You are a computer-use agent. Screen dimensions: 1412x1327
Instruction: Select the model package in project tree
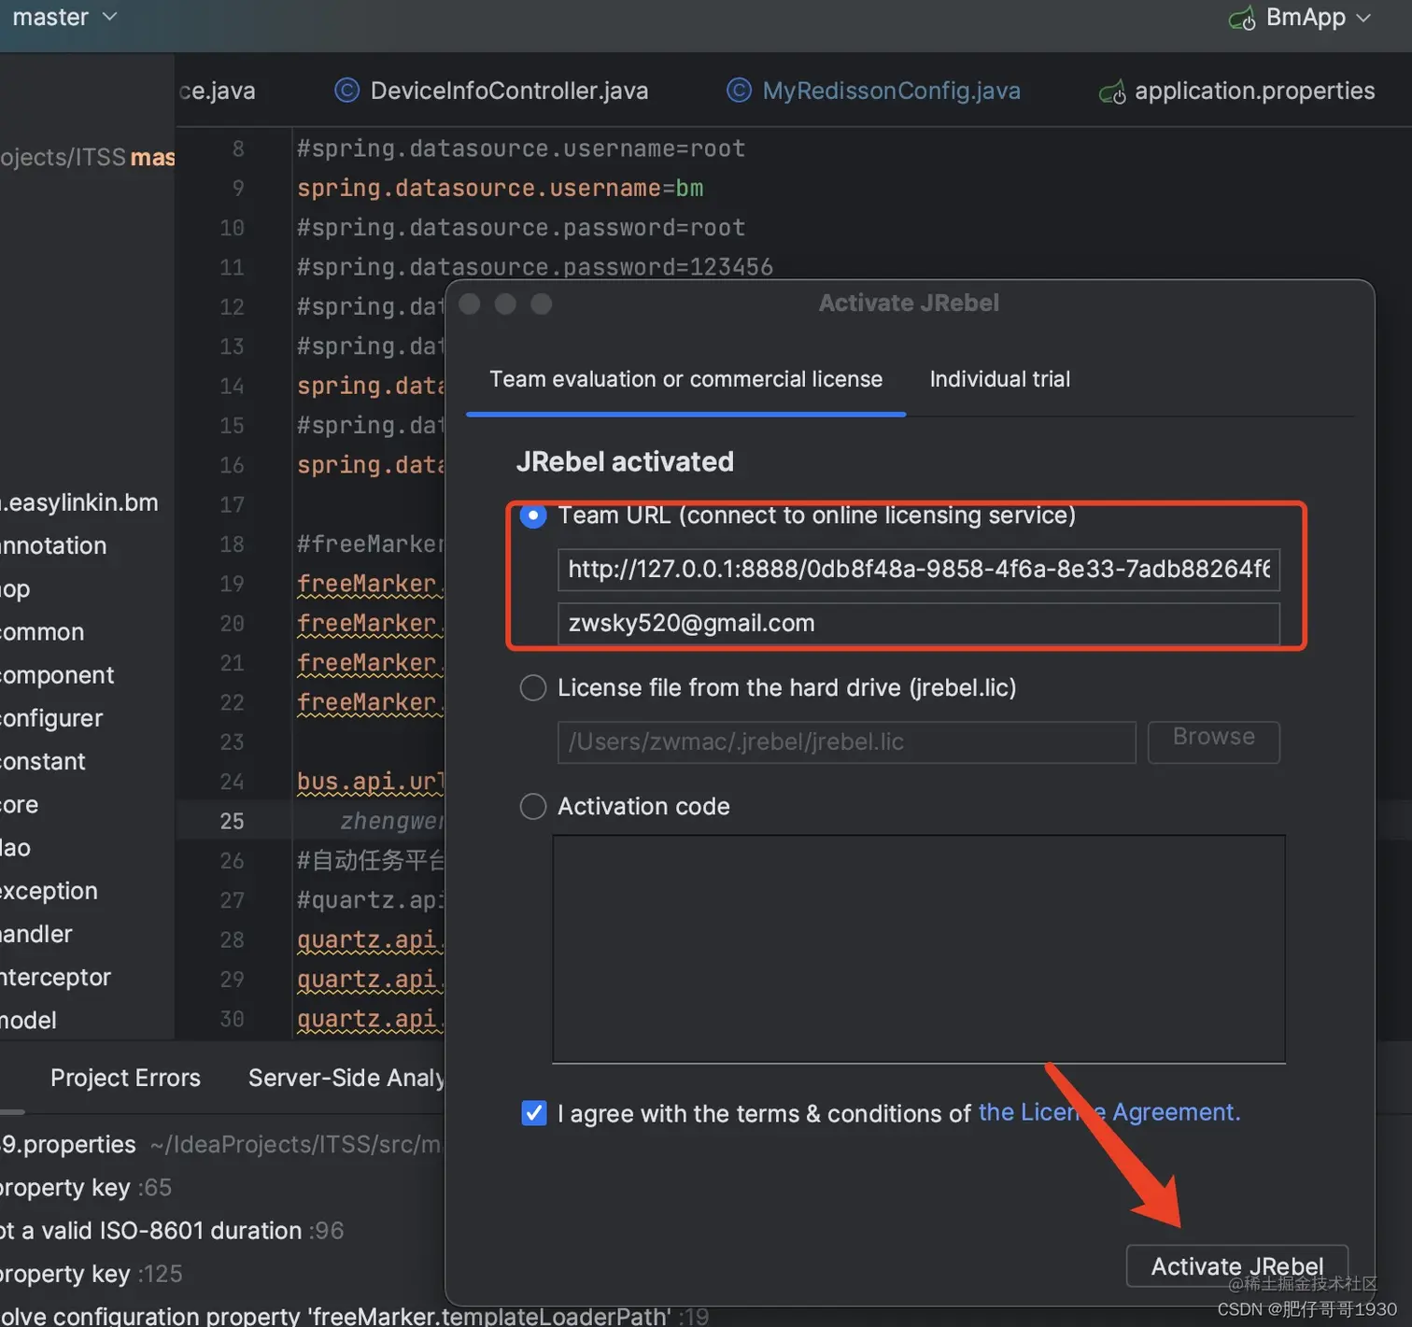pos(28,1020)
